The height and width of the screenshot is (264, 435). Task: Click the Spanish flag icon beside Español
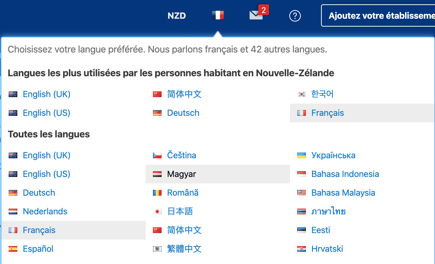13,249
